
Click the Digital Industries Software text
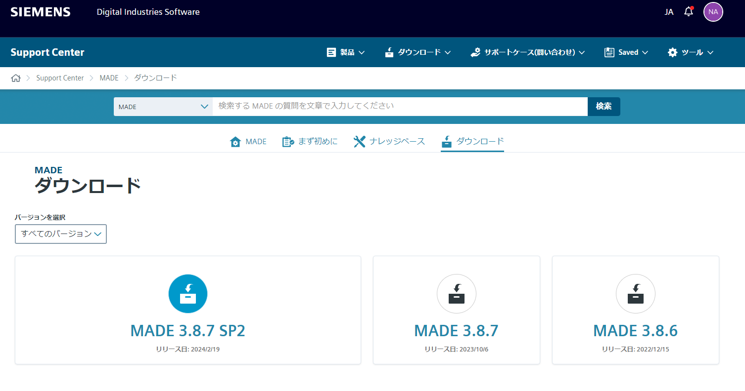tap(148, 12)
